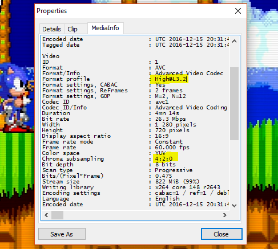This screenshot has height=249, width=278.
Task: Select the MediaInfo tab
Action: tap(105, 28)
